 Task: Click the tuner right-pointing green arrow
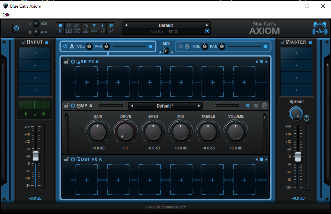tap(26, 114)
